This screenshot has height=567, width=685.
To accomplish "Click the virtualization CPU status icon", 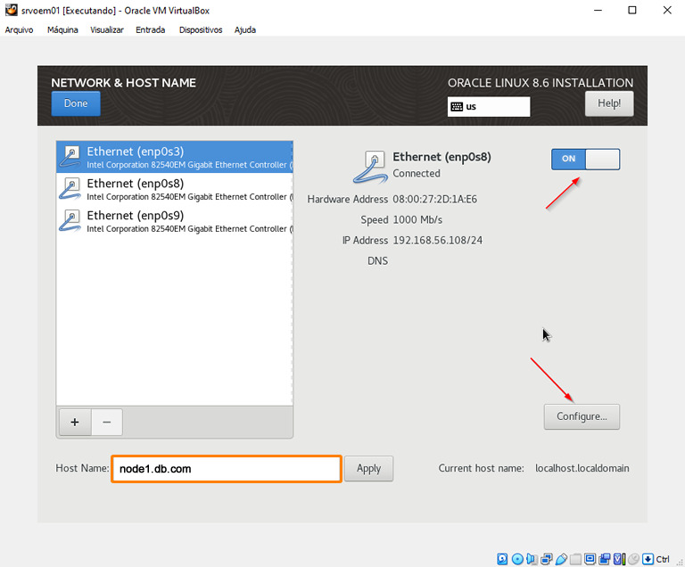I will (x=619, y=559).
